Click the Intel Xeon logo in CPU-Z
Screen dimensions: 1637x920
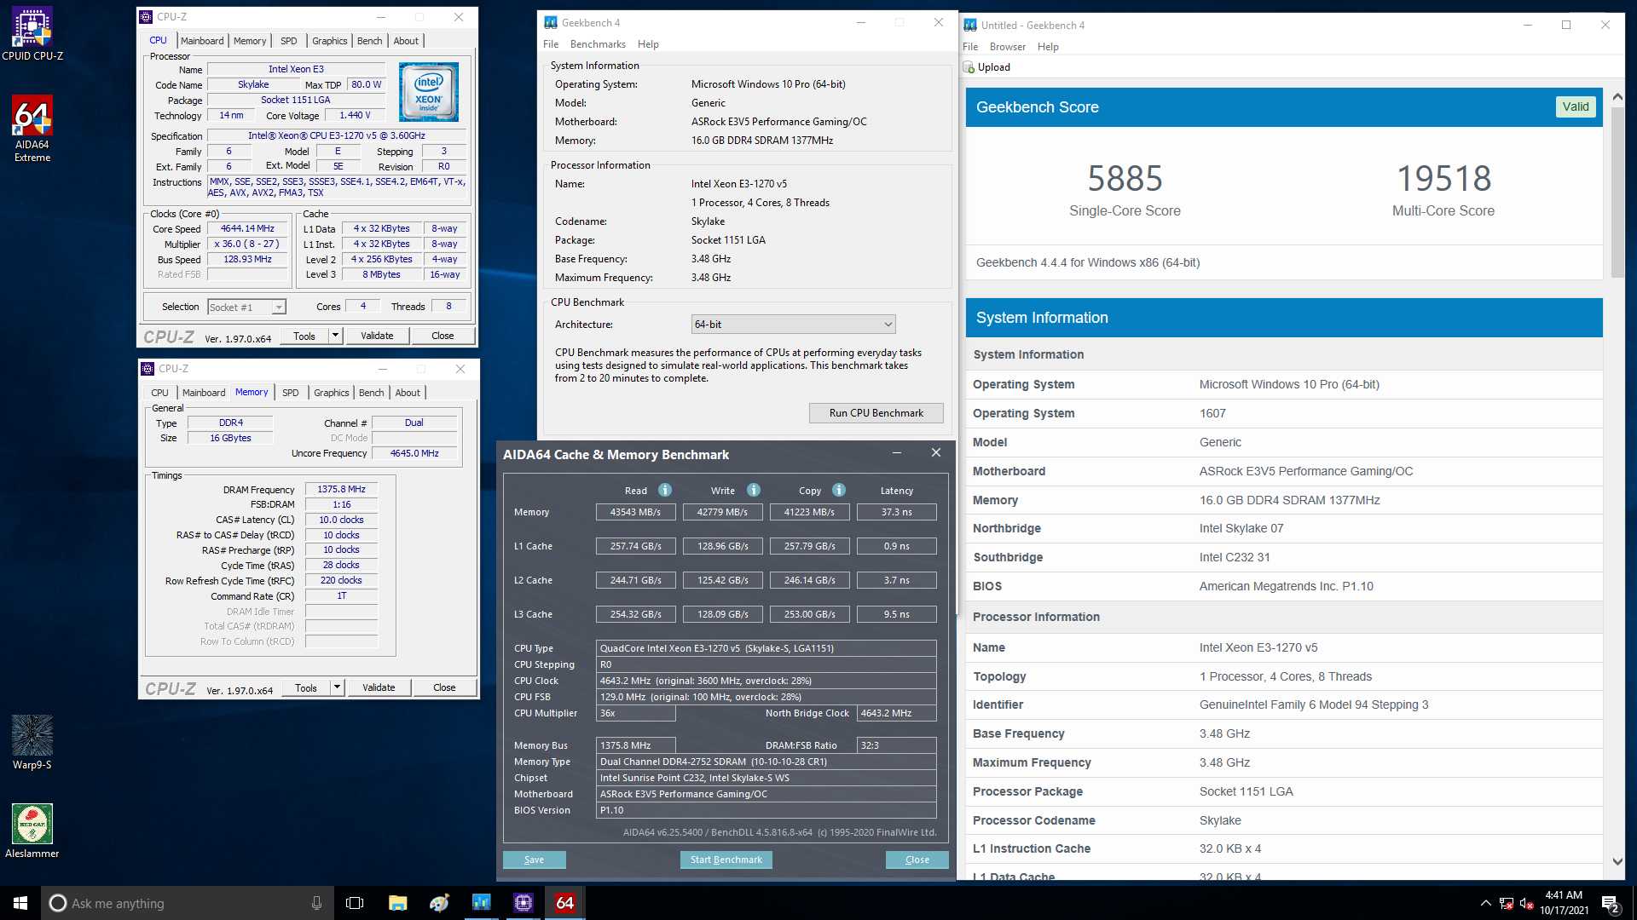(x=429, y=92)
